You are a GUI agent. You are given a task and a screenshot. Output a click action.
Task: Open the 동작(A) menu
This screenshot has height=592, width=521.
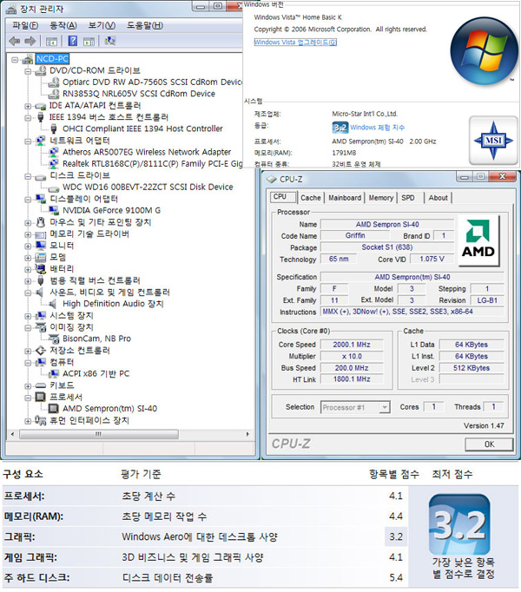click(x=63, y=25)
